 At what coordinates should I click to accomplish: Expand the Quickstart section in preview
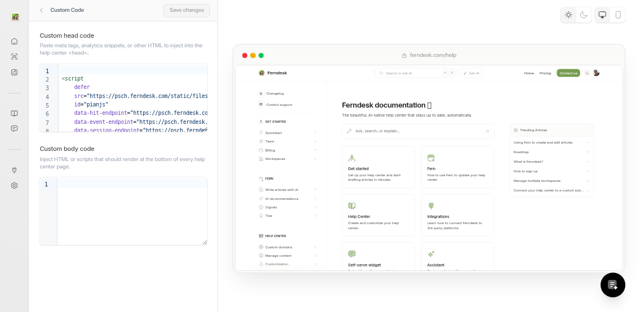(x=287, y=133)
